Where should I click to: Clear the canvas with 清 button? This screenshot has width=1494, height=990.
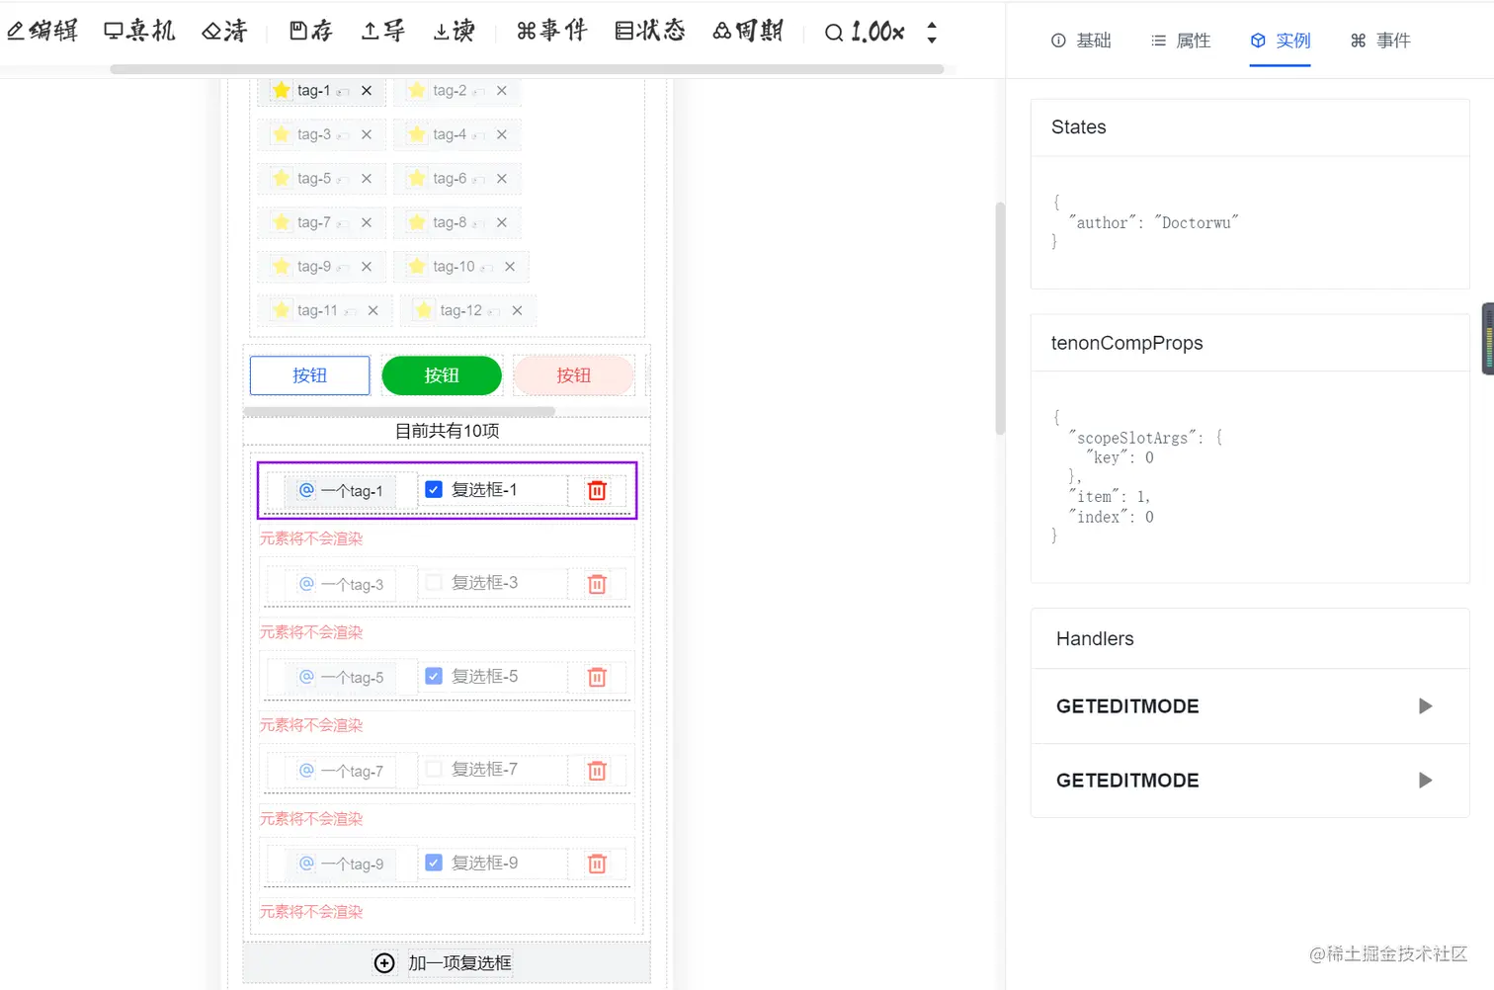(x=224, y=31)
